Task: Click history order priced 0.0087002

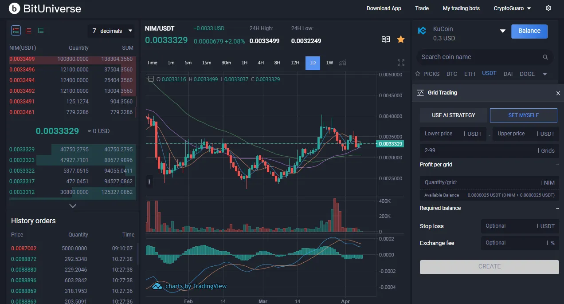Action: 73,249
